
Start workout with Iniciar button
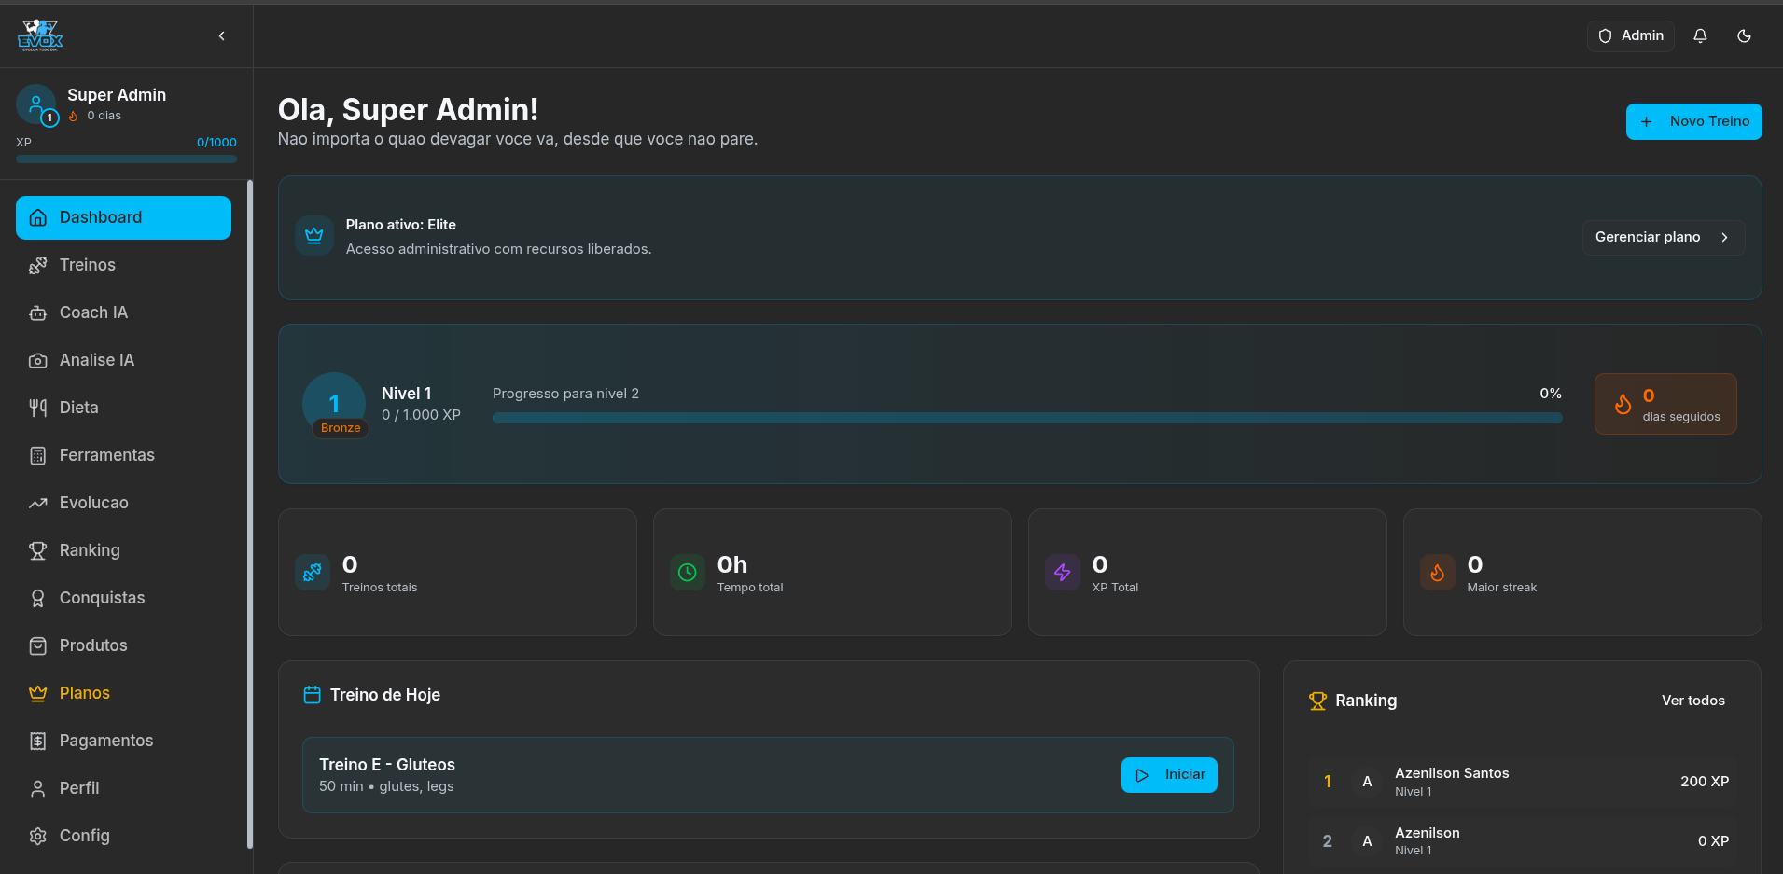tap(1169, 775)
